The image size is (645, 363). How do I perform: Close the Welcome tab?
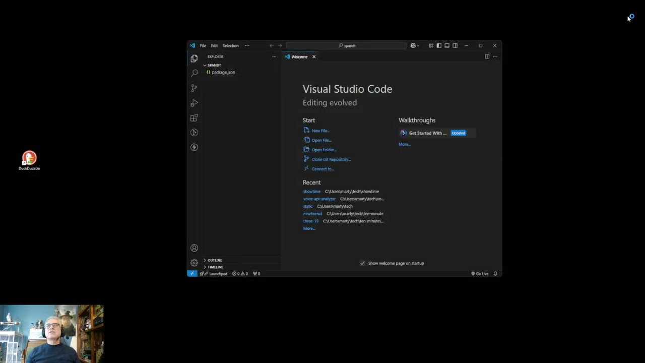pyautogui.click(x=313, y=57)
